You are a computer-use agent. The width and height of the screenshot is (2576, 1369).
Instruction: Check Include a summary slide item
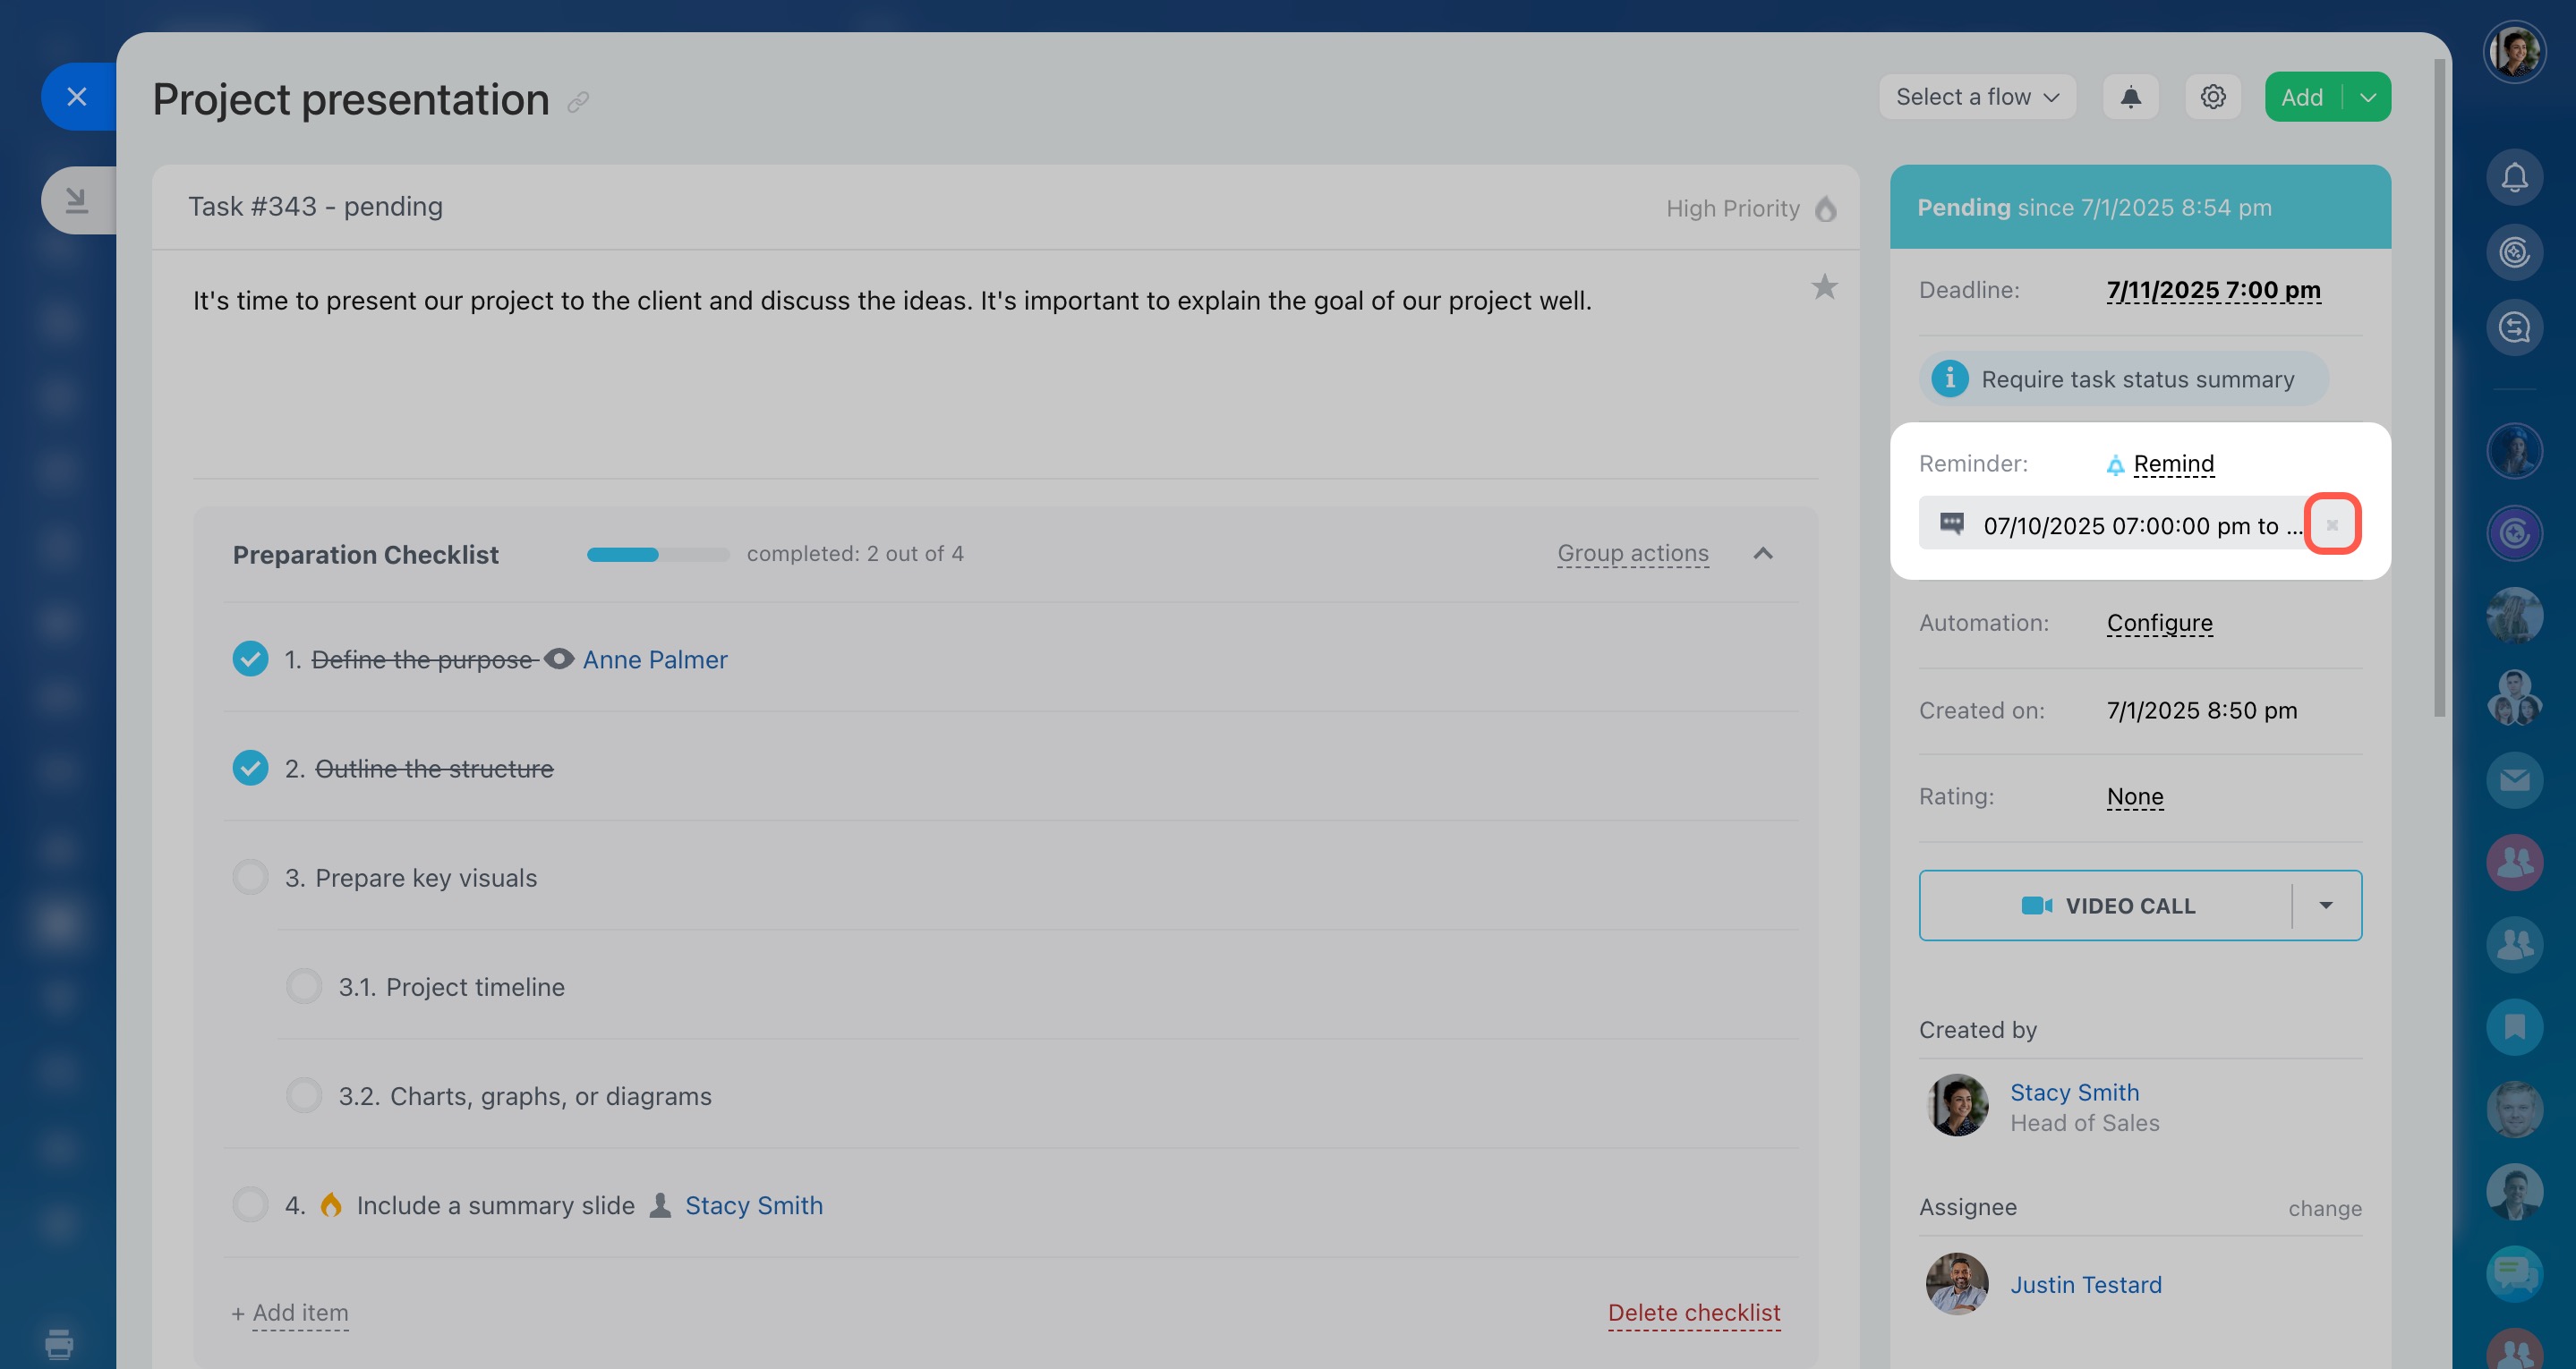click(x=250, y=1204)
